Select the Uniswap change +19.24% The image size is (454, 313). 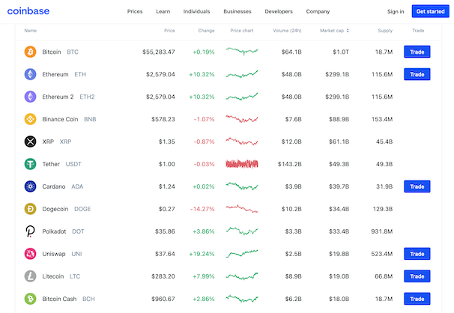point(202,254)
